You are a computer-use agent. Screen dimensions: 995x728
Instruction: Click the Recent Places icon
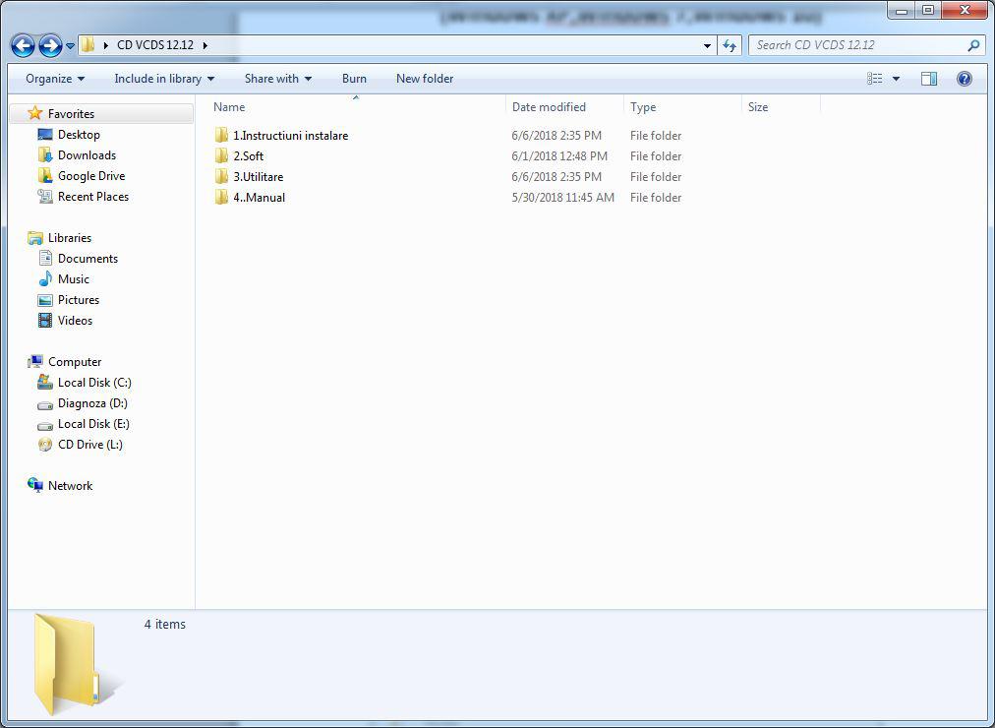tap(45, 197)
